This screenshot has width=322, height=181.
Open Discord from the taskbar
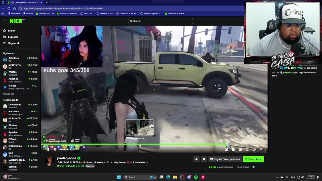189,177
